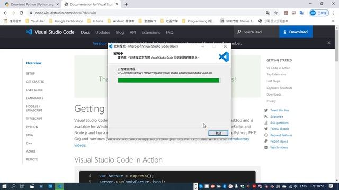Open the Blog navigation item
The image size is (339, 190).
click(x=120, y=32)
